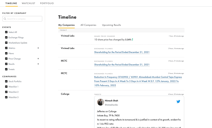Open the Watchlist top tab

tap(28, 3)
